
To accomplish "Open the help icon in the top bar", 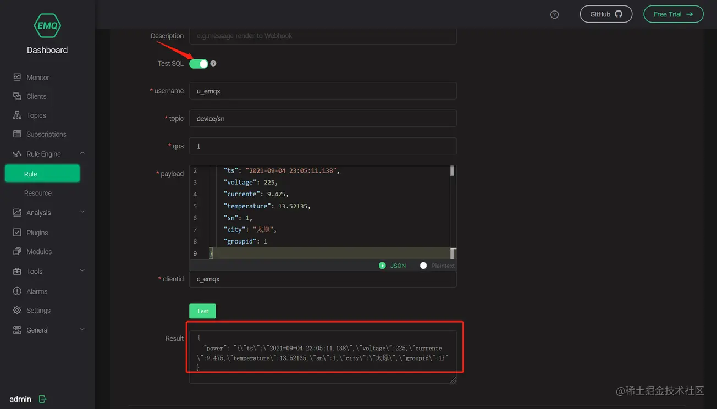I will point(554,15).
